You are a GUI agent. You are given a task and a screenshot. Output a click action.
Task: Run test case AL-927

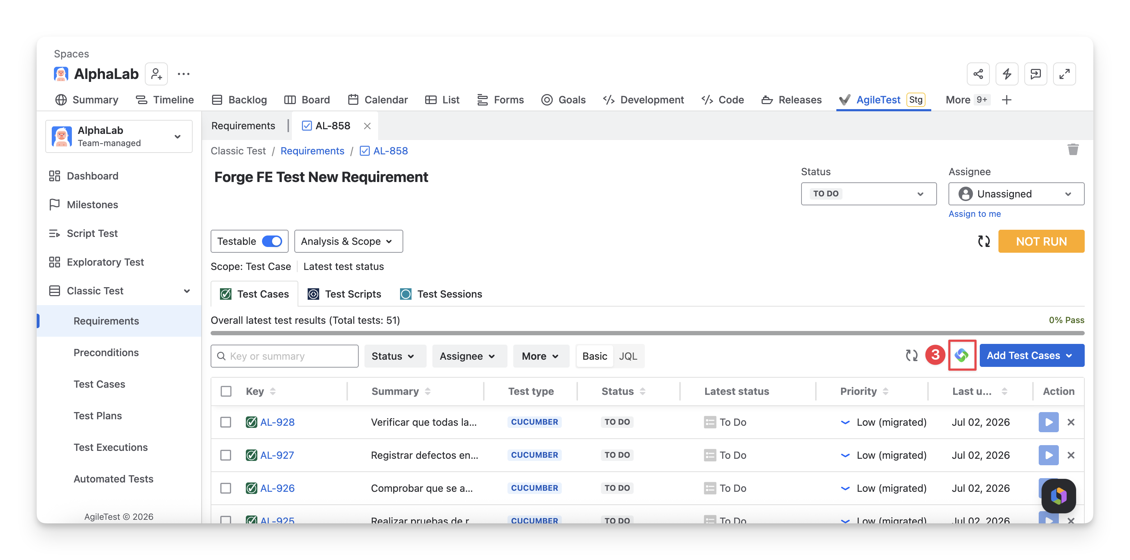(x=1048, y=455)
